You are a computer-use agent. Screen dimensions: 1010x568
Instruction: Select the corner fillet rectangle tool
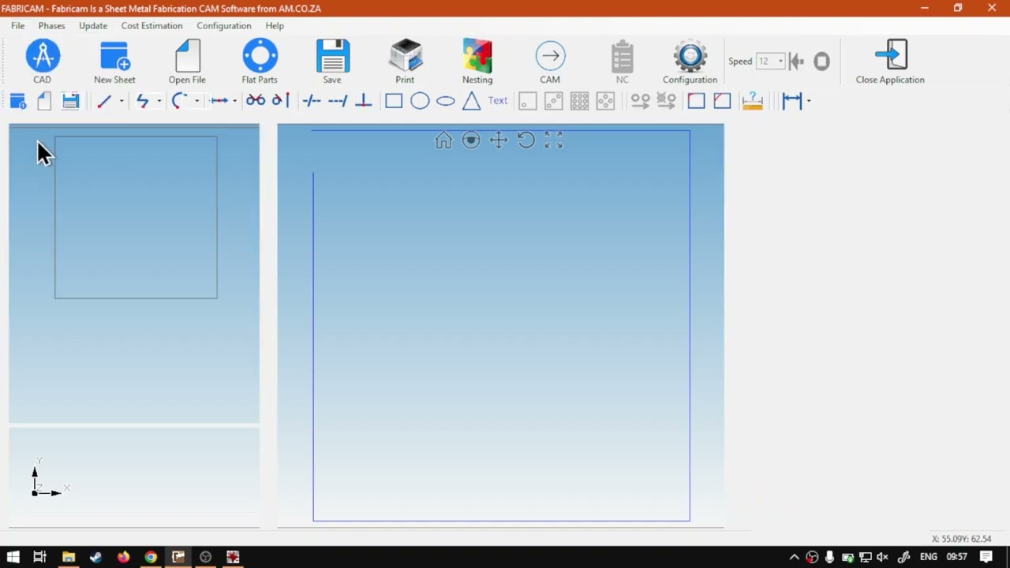pos(696,101)
